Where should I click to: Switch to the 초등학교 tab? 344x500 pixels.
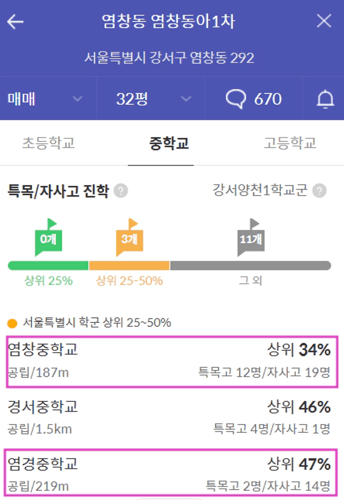point(48,143)
